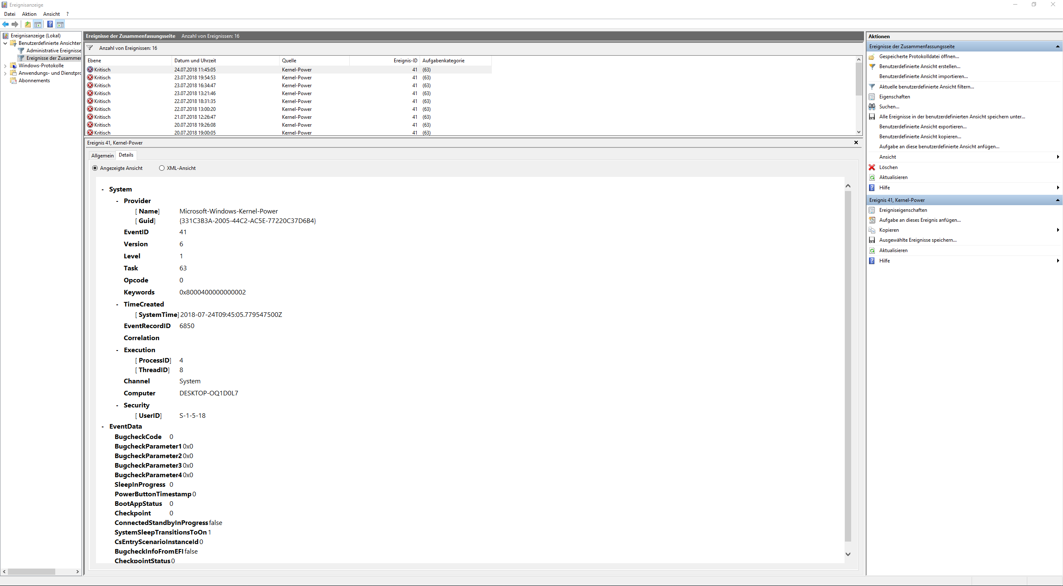The height and width of the screenshot is (586, 1063).
Task: Select the 23.07.2018 16:34:47 Kritisch event row
Action: click(194, 86)
